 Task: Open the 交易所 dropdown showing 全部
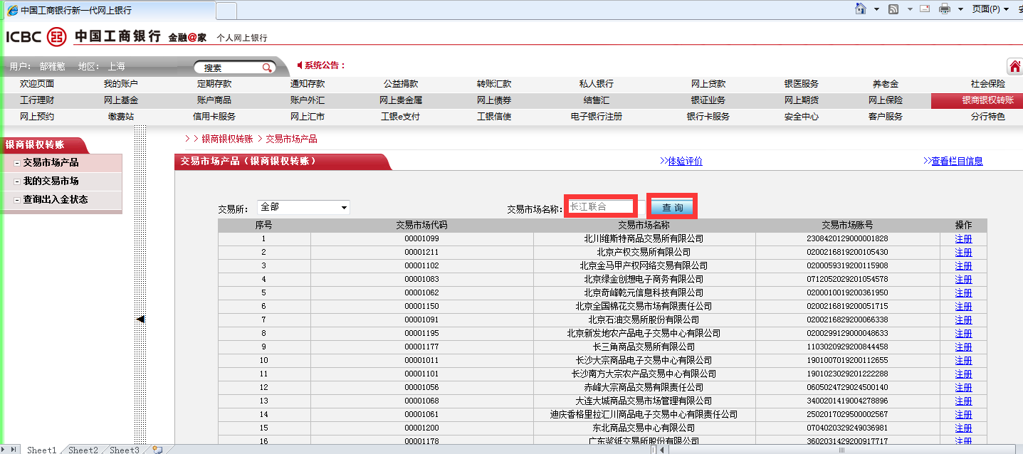344,208
